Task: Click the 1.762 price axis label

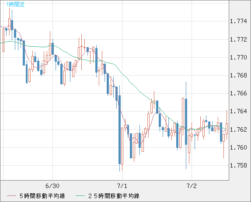Action: pyautogui.click(x=238, y=129)
